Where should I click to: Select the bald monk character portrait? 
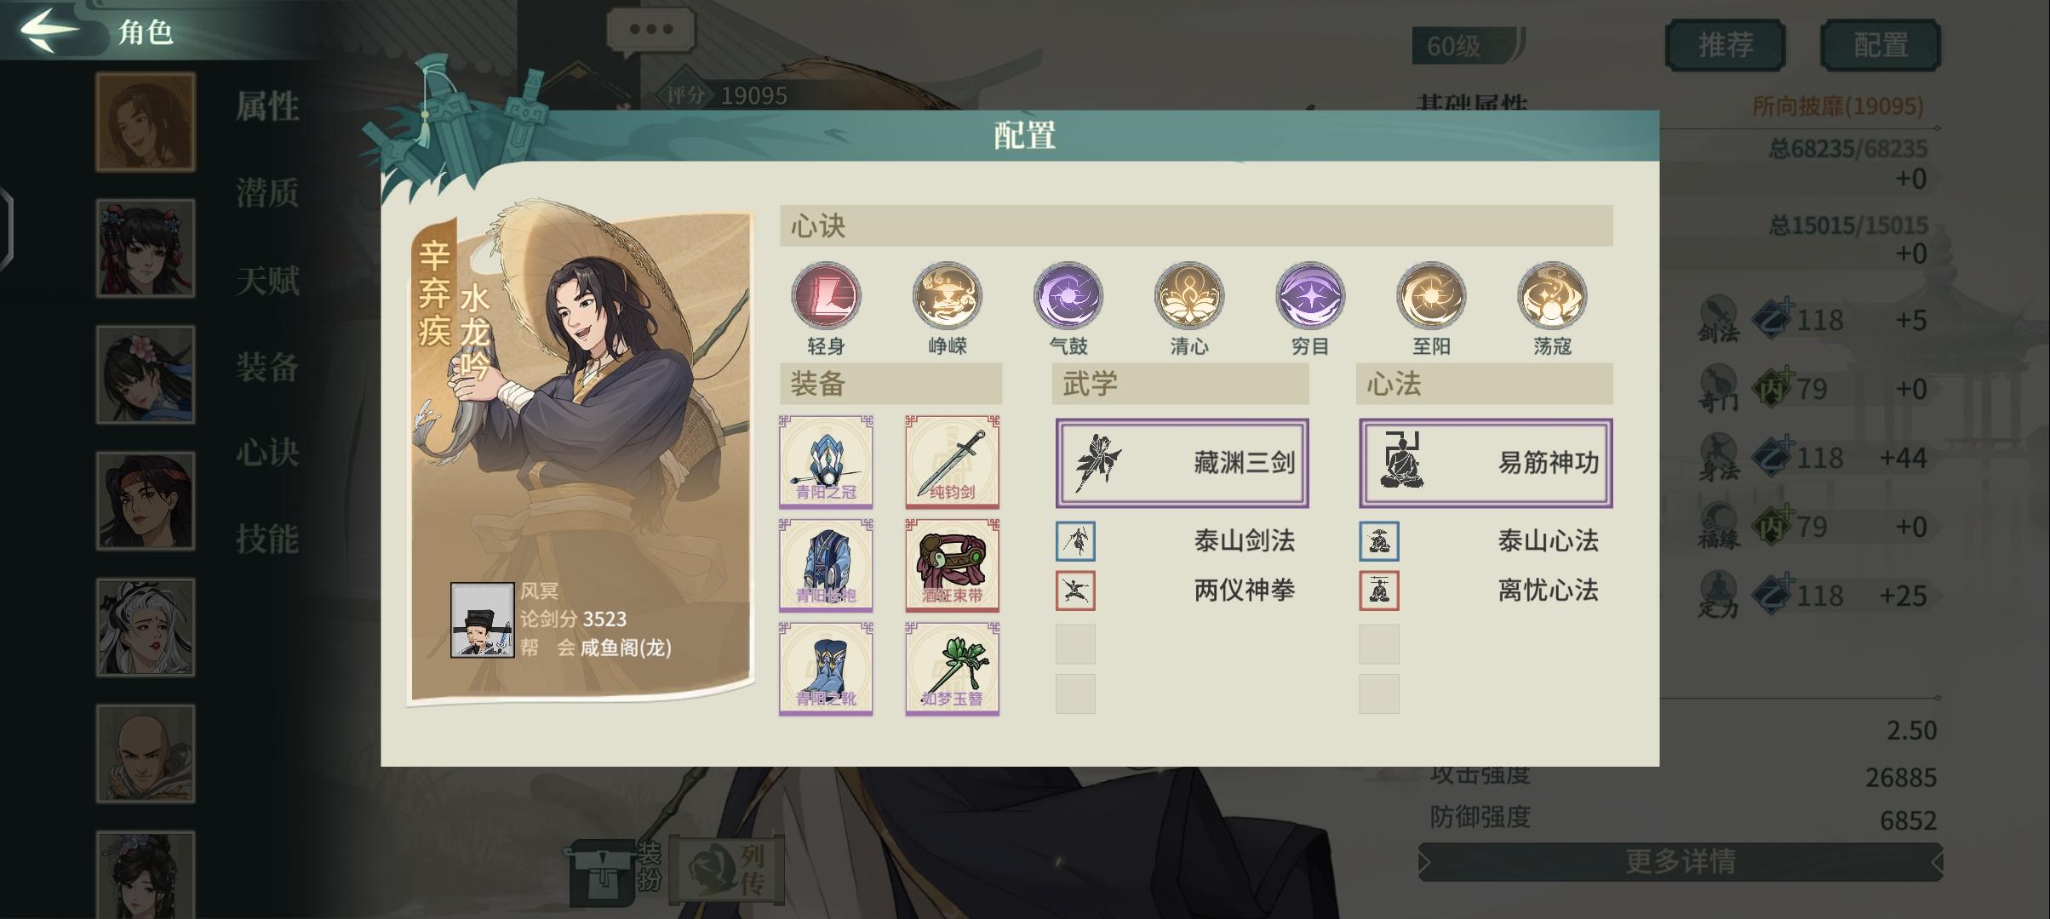[x=146, y=754]
